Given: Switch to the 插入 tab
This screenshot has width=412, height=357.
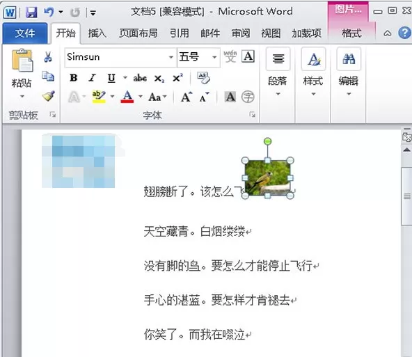Looking at the screenshot, I should [x=97, y=33].
